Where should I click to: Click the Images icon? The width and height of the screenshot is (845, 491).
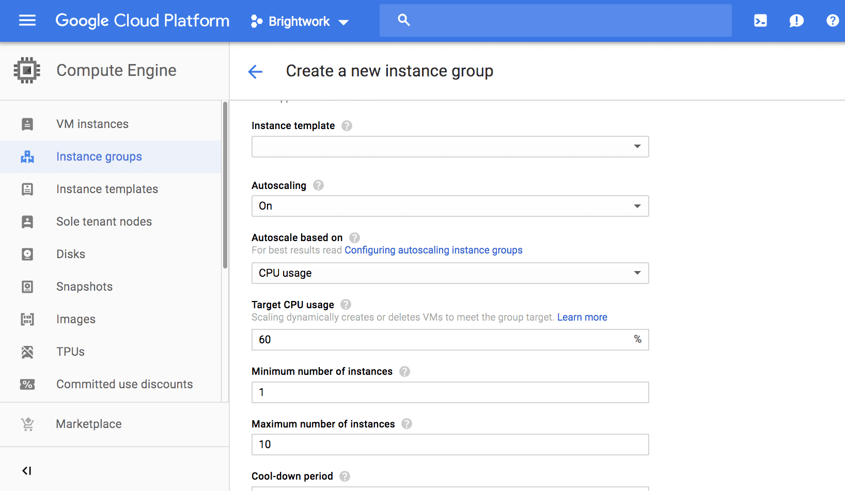click(27, 319)
